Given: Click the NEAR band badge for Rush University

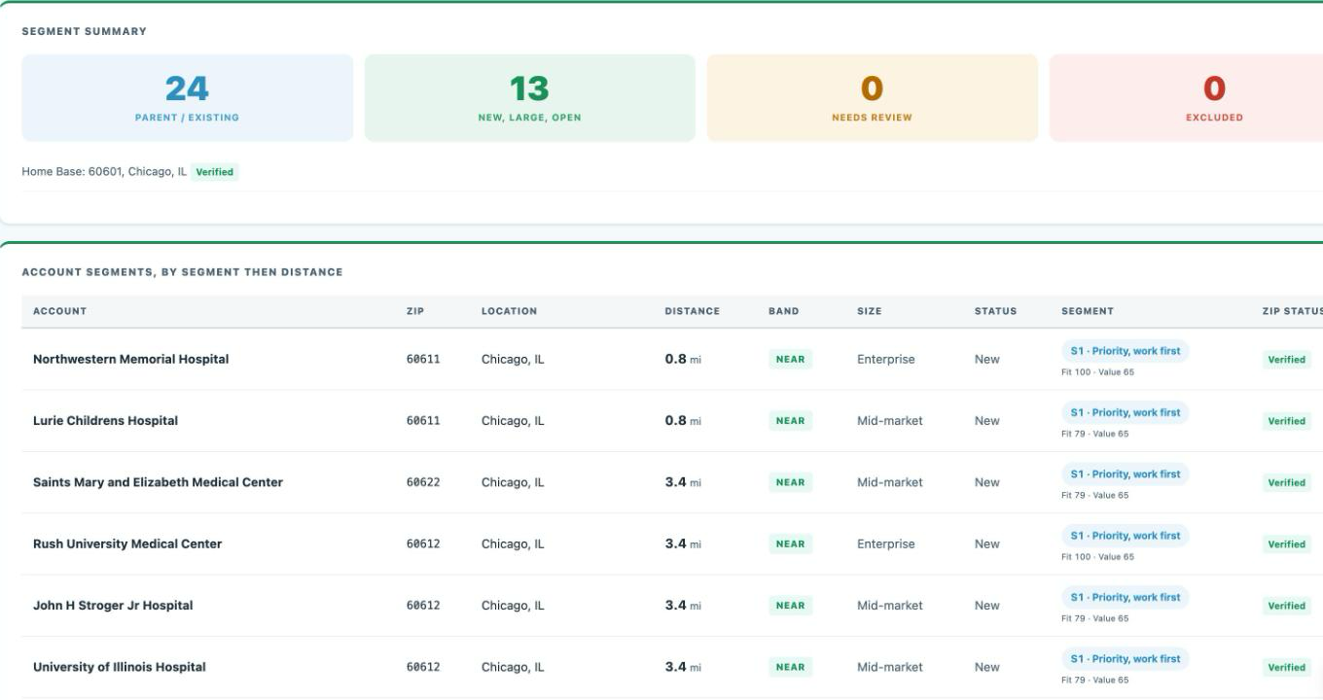Looking at the screenshot, I should (790, 544).
